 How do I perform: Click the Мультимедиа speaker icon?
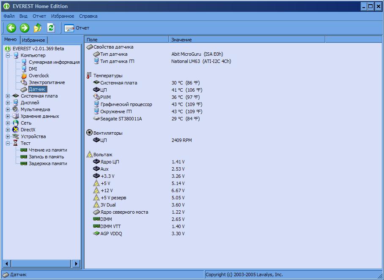coord(15,109)
